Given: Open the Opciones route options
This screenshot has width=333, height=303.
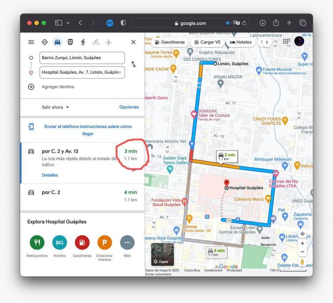Looking at the screenshot, I should tap(129, 107).
